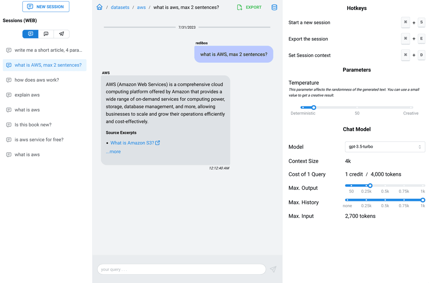Open the dataset database icon near Export

click(274, 7)
